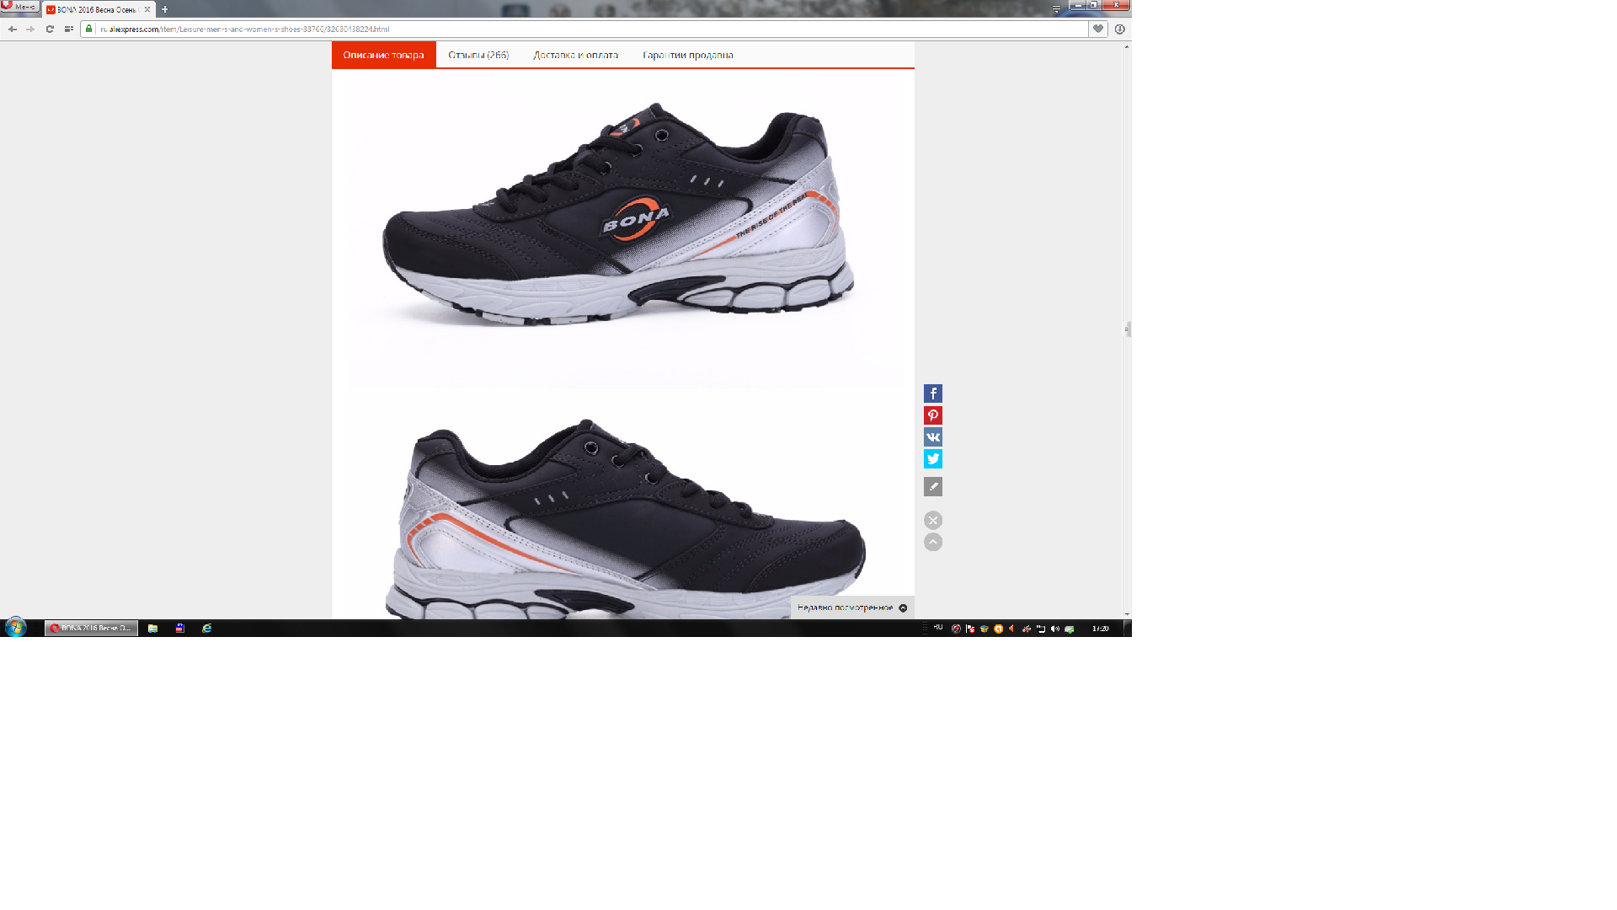
Task: Add page to bookmarks heart icon
Action: tap(1097, 29)
